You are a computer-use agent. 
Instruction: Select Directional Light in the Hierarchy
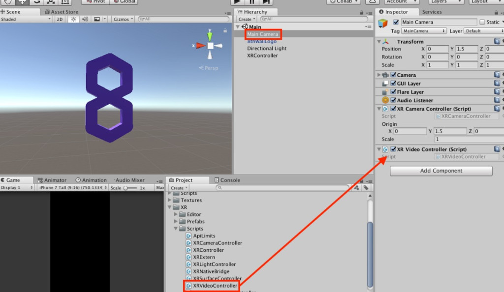(x=267, y=48)
